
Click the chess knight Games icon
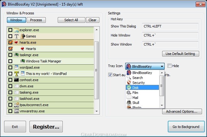tap(23, 36)
